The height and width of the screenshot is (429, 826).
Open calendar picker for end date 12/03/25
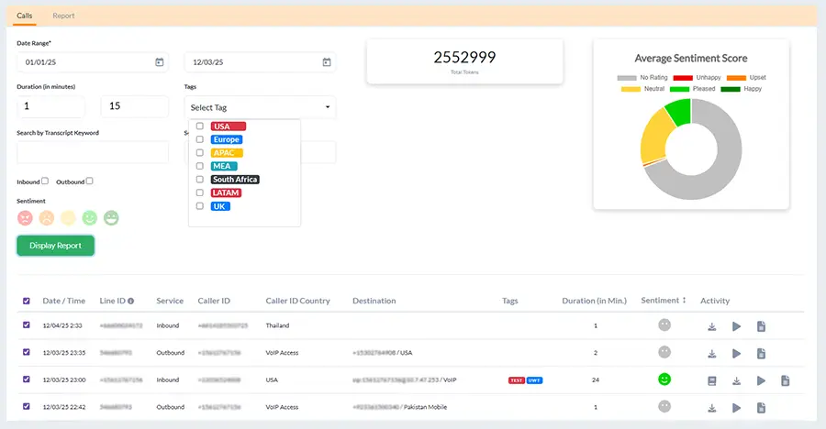[326, 62]
